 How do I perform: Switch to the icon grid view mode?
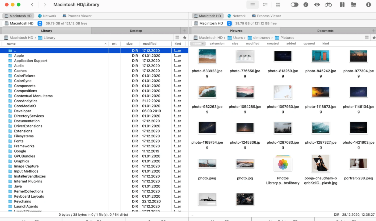(x=278, y=5)
